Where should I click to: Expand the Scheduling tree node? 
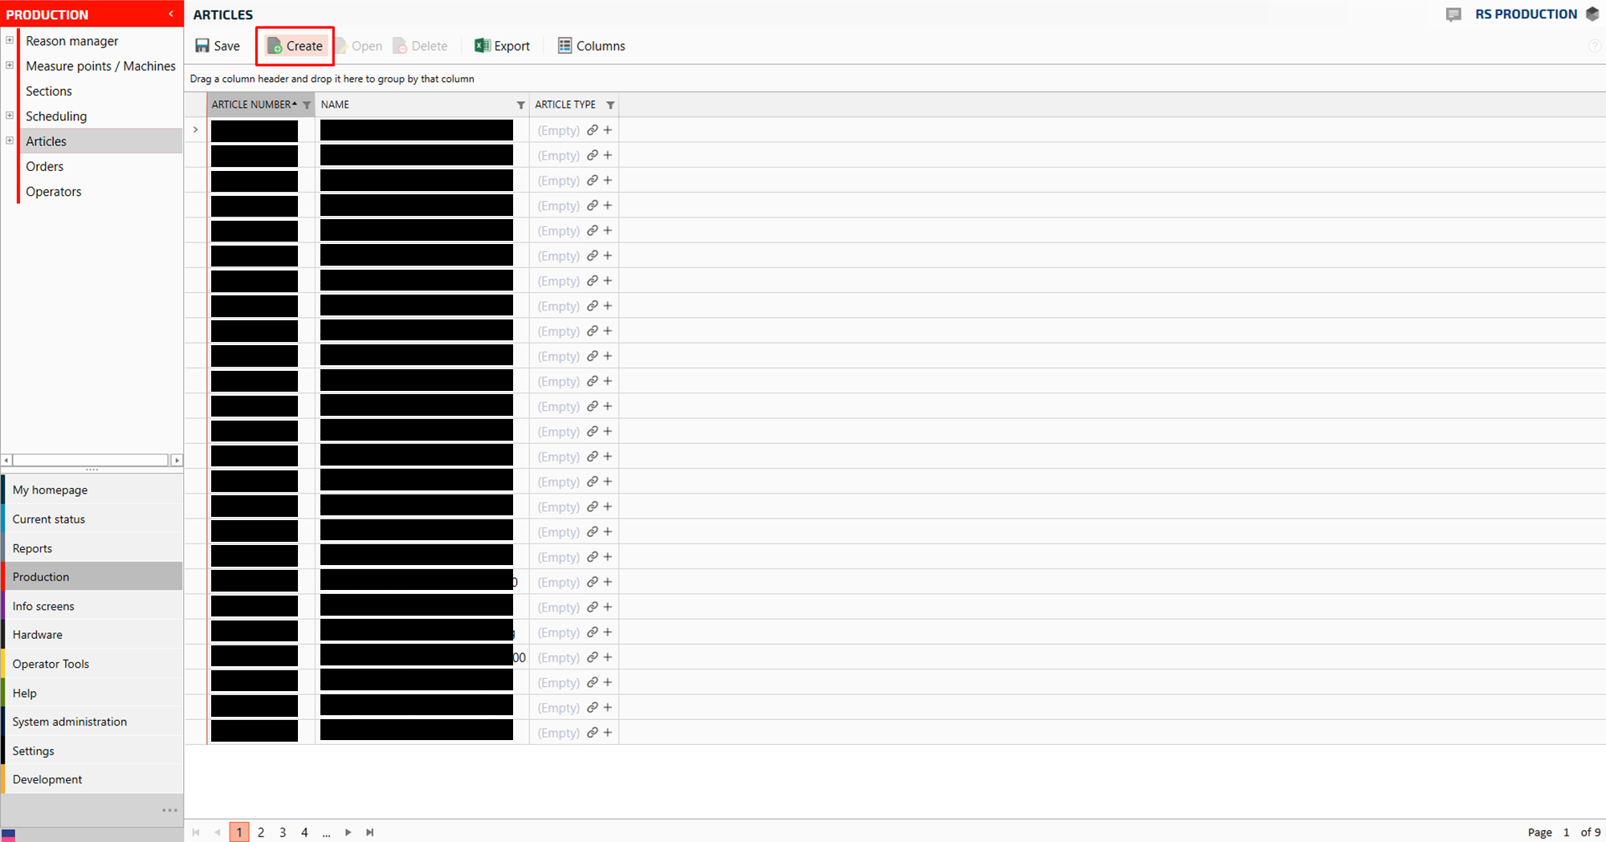[x=10, y=116]
